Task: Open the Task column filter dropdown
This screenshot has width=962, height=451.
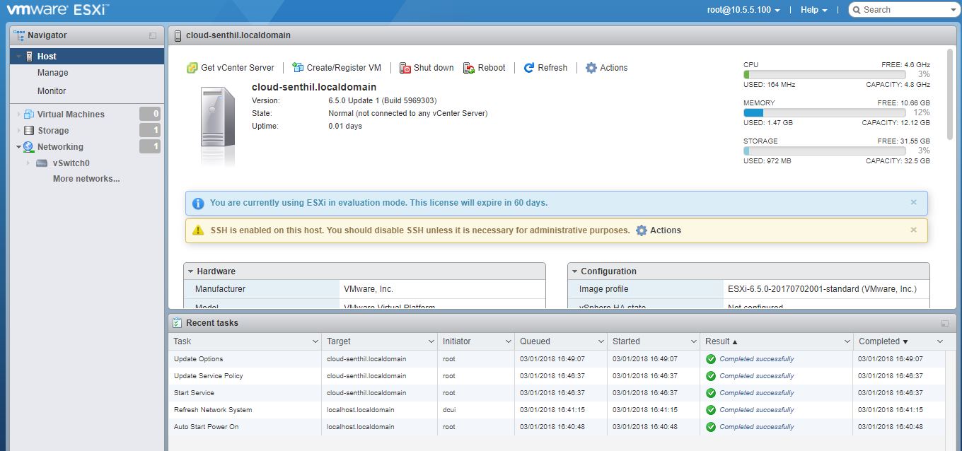Action: point(315,341)
